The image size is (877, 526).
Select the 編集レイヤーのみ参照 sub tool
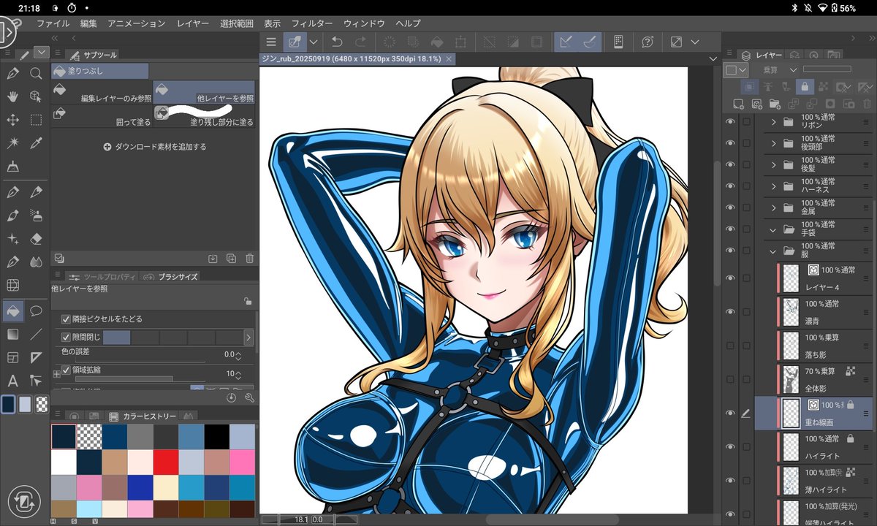102,92
